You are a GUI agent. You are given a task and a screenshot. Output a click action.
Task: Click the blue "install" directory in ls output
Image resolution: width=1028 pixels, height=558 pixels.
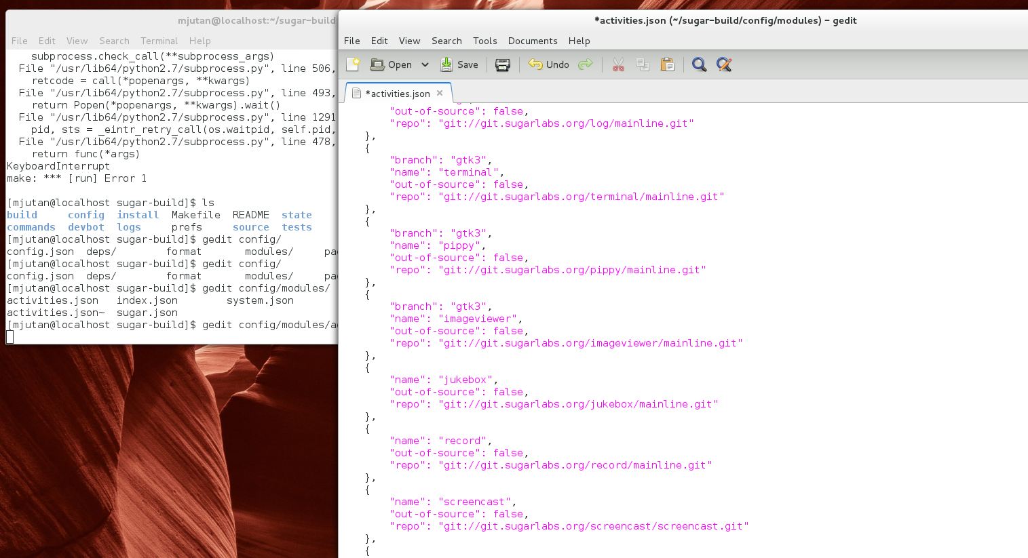coord(138,215)
